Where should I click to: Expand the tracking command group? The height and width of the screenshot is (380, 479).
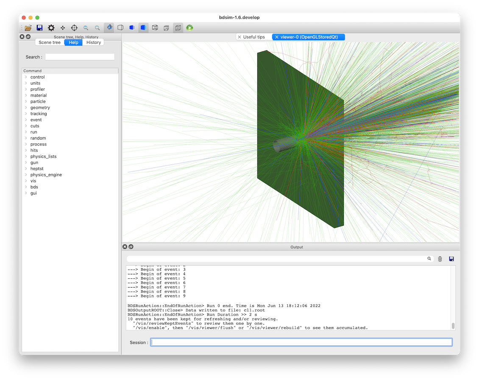click(x=26, y=114)
